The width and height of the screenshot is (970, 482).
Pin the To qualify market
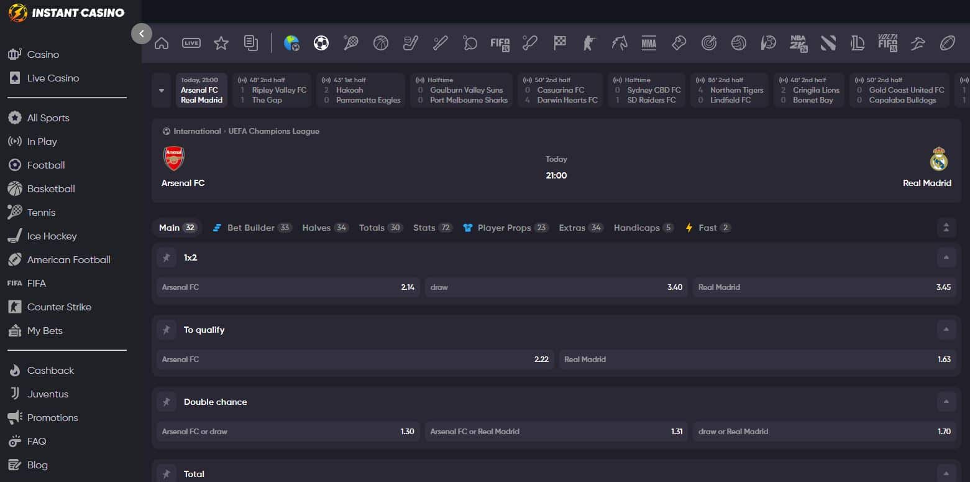pyautogui.click(x=167, y=330)
